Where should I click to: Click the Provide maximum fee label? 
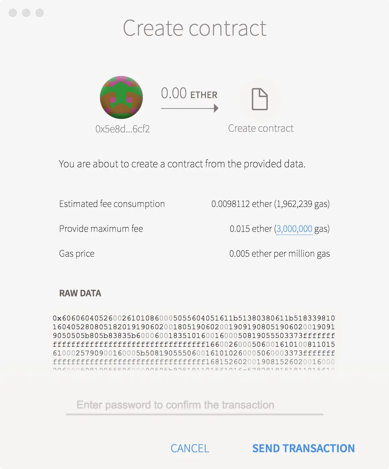[101, 229]
